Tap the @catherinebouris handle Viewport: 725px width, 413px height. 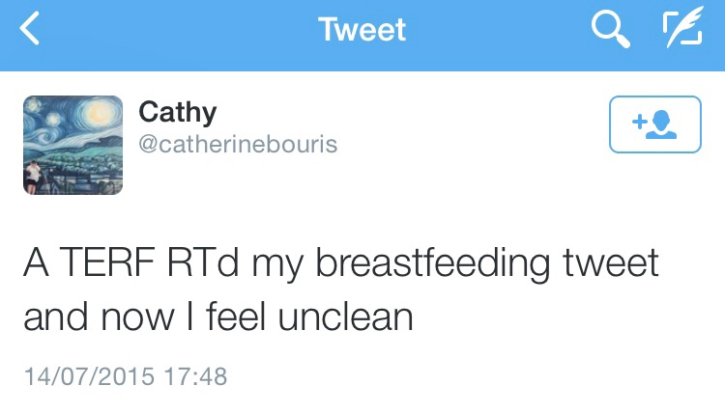click(238, 144)
